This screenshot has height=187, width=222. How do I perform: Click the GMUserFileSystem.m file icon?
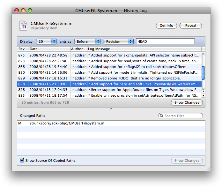pos(23,26)
